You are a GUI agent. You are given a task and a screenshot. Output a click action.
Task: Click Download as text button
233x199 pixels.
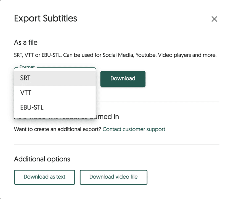[x=44, y=177]
